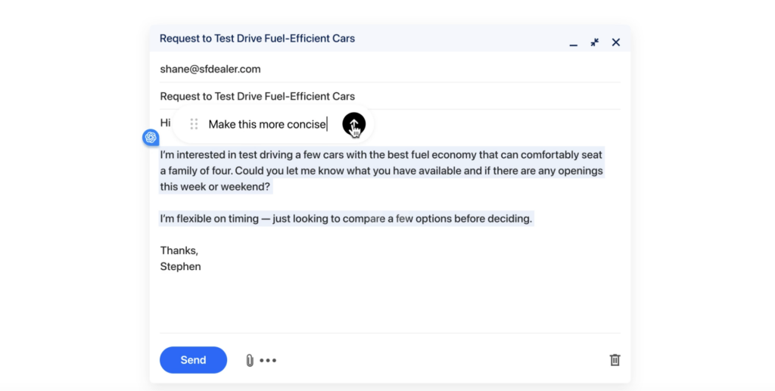Place the cursor after 'Thanks,' in the signature
Screen dimensions: 775x391
coord(199,250)
